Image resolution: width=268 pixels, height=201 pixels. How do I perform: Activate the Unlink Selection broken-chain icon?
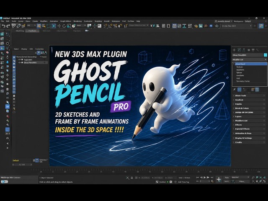(x=18, y=26)
